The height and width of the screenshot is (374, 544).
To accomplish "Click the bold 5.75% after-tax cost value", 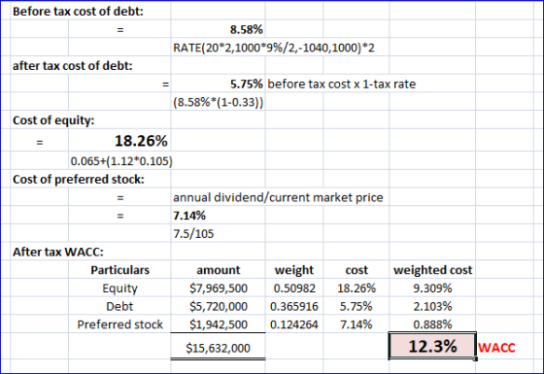I will pyautogui.click(x=247, y=84).
